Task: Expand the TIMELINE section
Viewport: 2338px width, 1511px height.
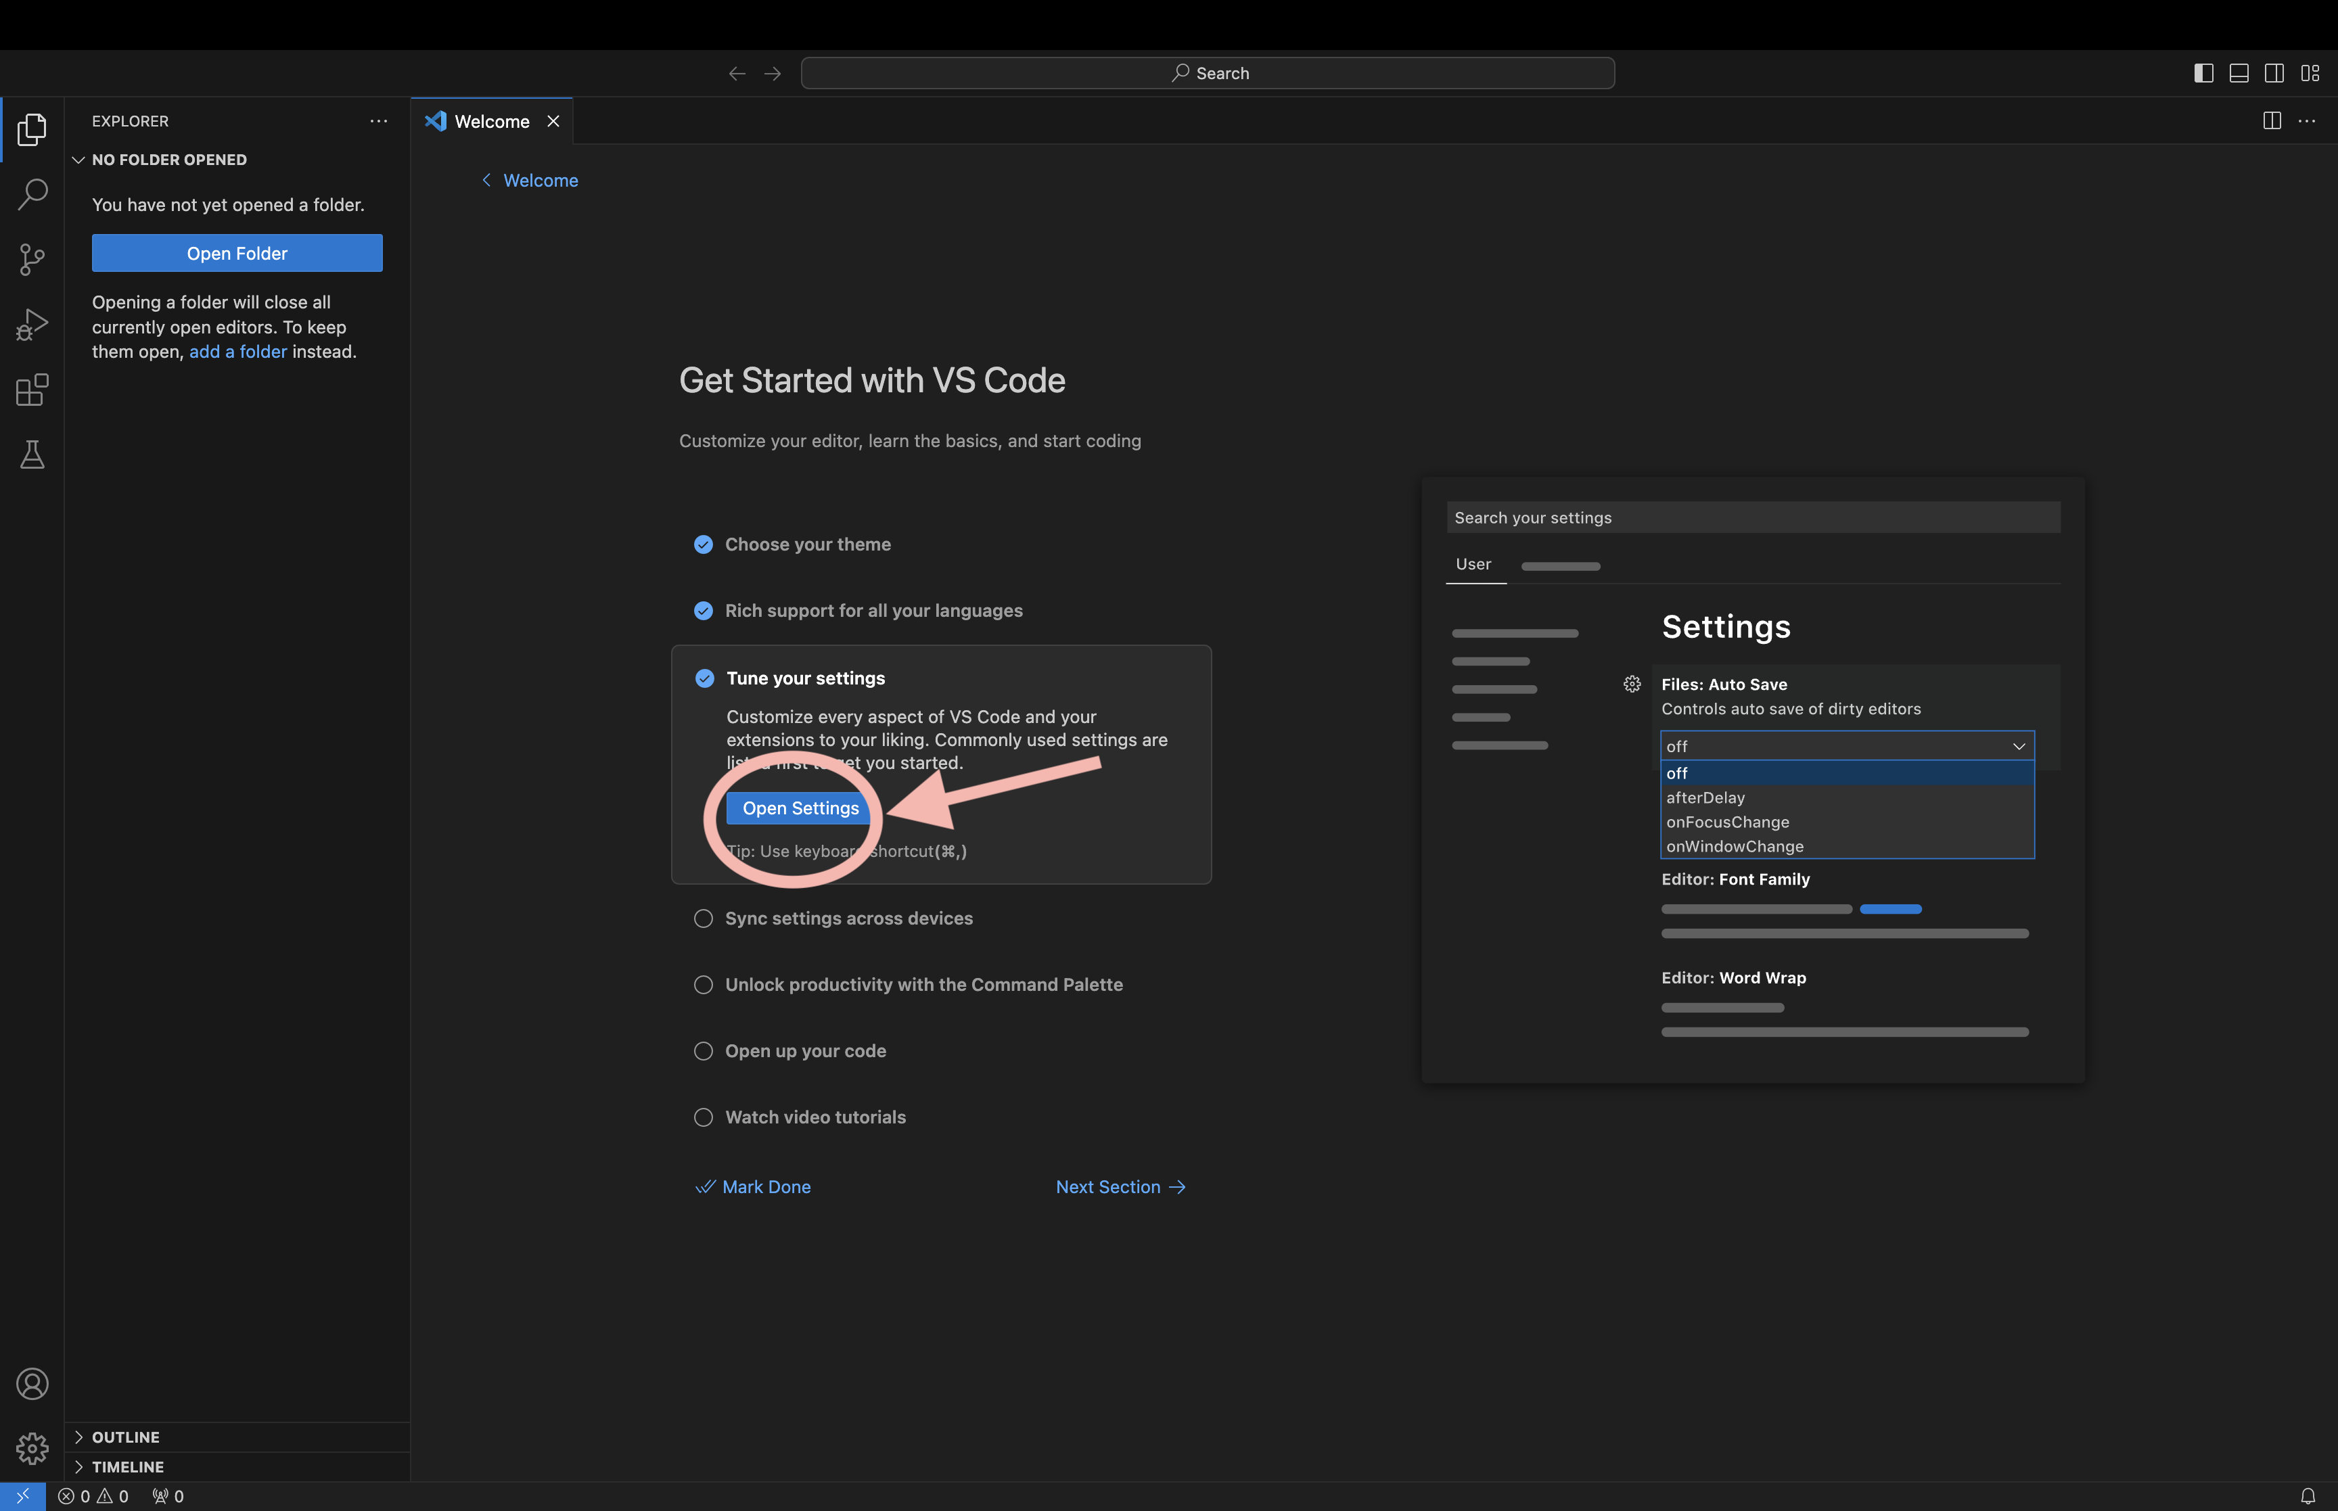Action: click(x=237, y=1467)
